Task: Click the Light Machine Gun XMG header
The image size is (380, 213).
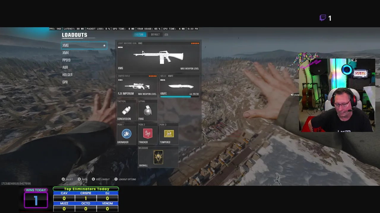Action: tap(130, 43)
